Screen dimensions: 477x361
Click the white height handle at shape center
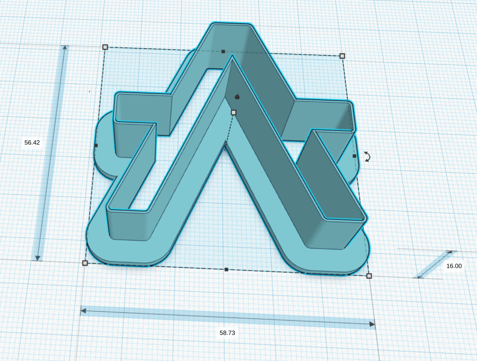click(x=234, y=113)
